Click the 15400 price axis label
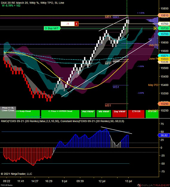 [165, 85]
